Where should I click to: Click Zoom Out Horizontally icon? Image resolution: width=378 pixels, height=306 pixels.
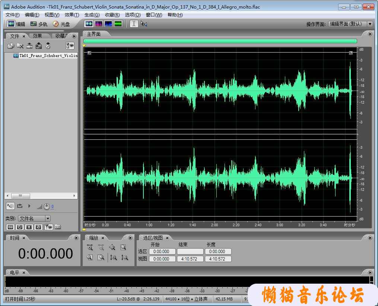(101, 247)
